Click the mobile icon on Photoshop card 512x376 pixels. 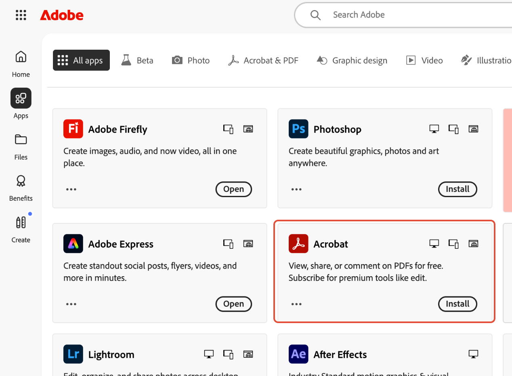453,129
